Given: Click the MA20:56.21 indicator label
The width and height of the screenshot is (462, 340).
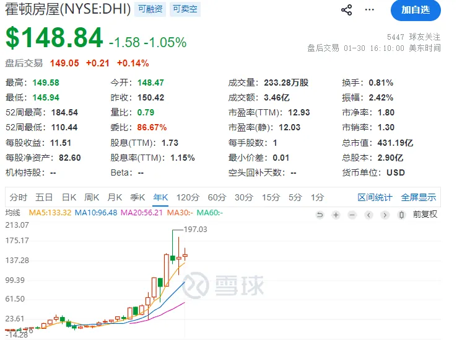Looking at the screenshot, I should pos(142,212).
